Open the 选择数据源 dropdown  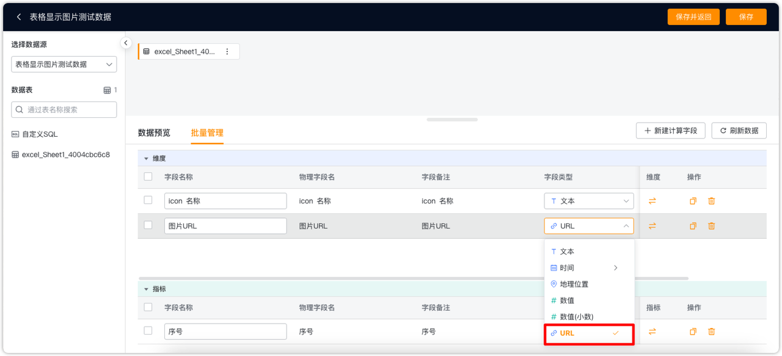64,64
